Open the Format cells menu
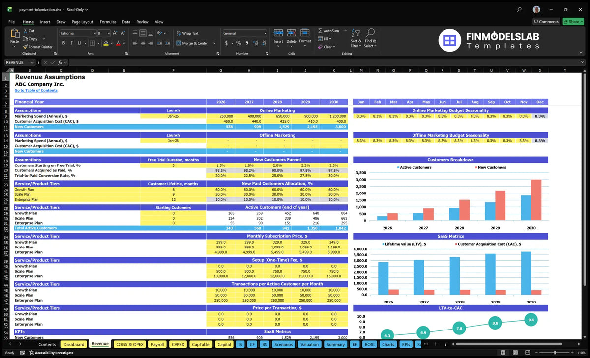 point(305,36)
